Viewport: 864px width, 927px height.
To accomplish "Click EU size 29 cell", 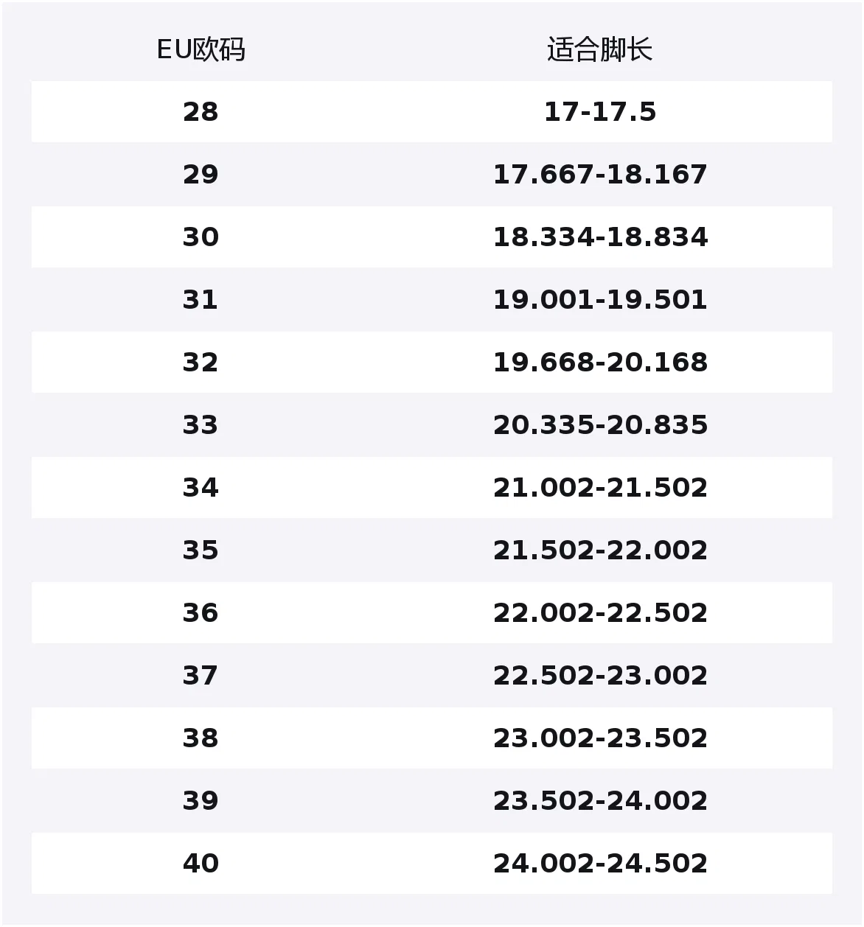I will tap(201, 175).
